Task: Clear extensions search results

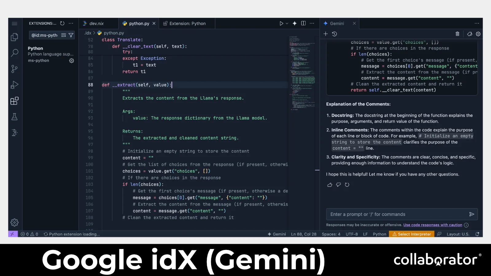Action: (64, 35)
